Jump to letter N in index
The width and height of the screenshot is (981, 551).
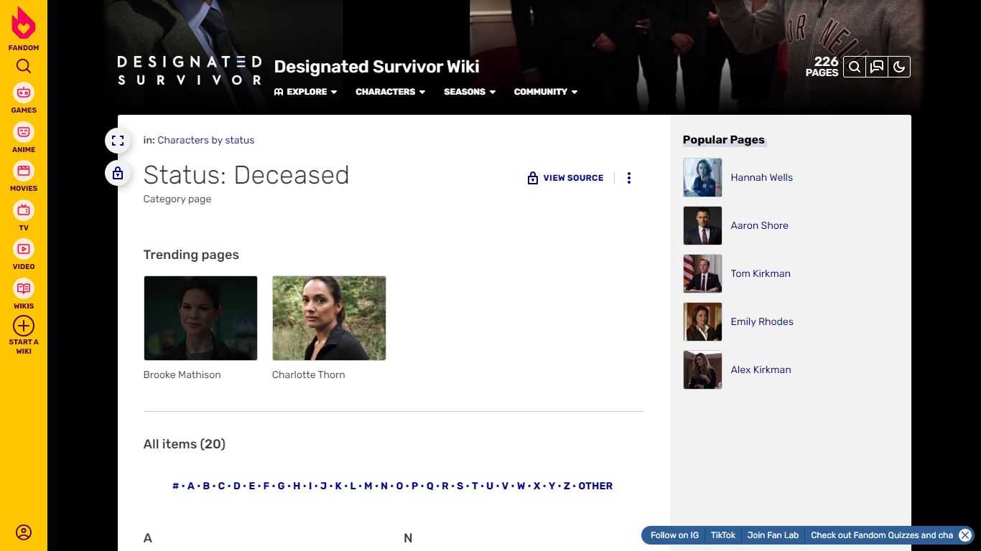(384, 486)
